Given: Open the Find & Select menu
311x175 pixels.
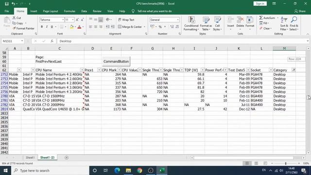Looking at the screenshot, I should (x=294, y=24).
